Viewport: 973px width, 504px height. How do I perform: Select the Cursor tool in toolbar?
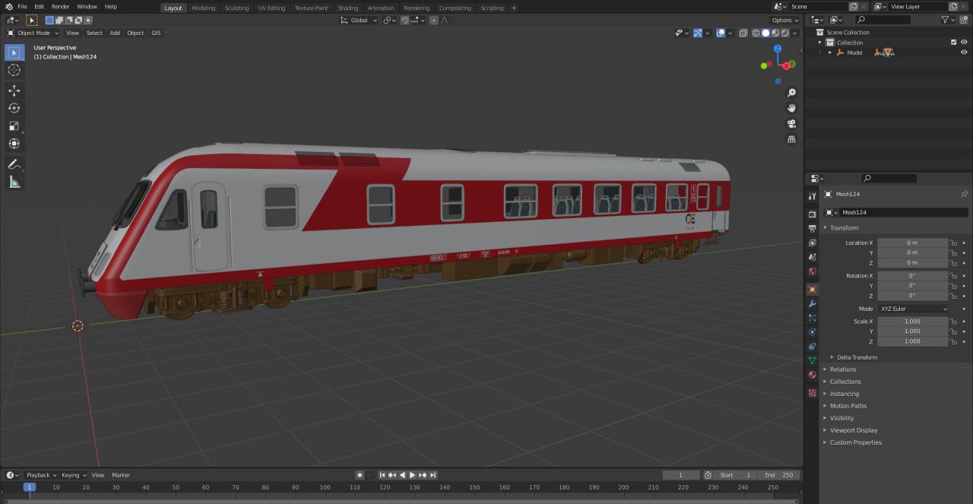point(14,70)
